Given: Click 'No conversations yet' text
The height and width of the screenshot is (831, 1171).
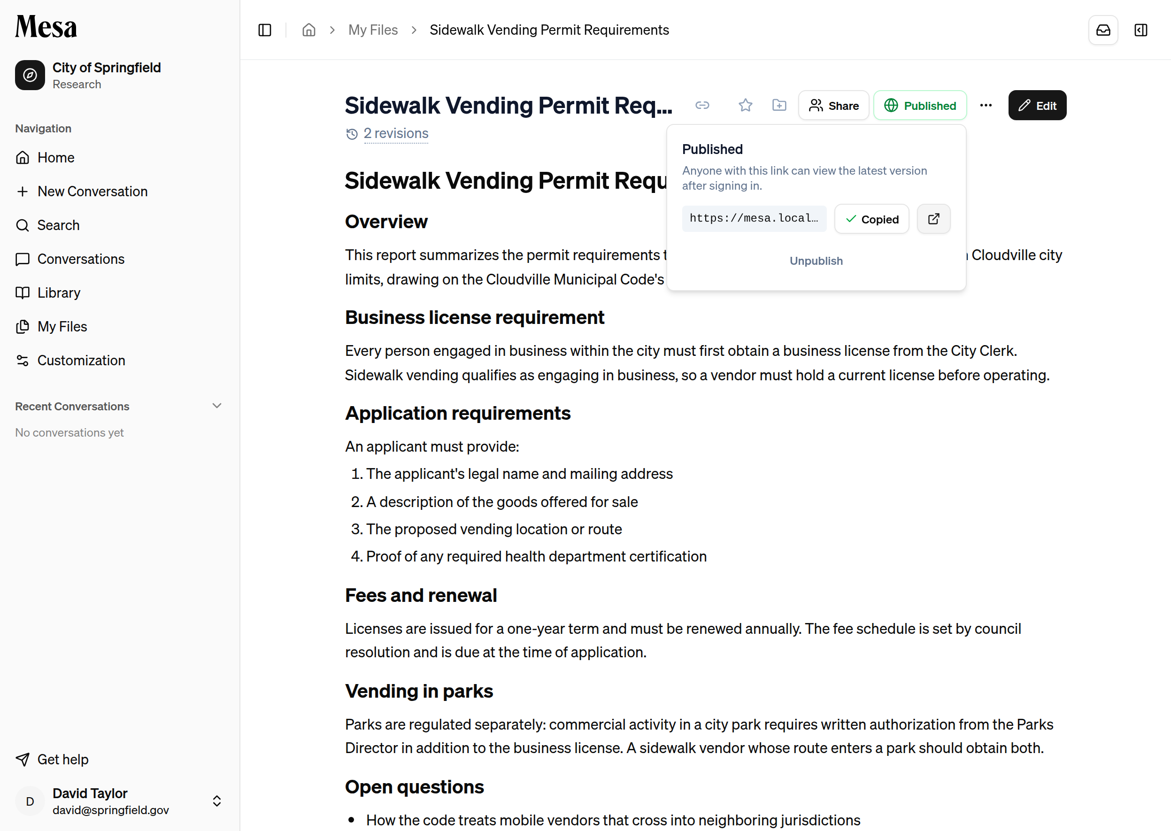Looking at the screenshot, I should [69, 432].
